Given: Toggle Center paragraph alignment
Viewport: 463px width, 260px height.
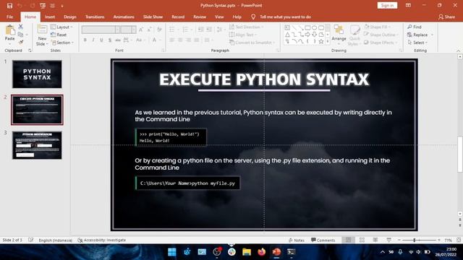Looking at the screenshot, I should click(x=180, y=40).
